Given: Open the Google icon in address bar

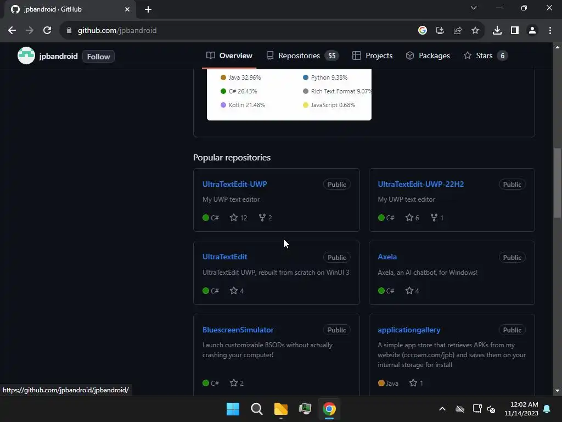Looking at the screenshot, I should point(423,31).
